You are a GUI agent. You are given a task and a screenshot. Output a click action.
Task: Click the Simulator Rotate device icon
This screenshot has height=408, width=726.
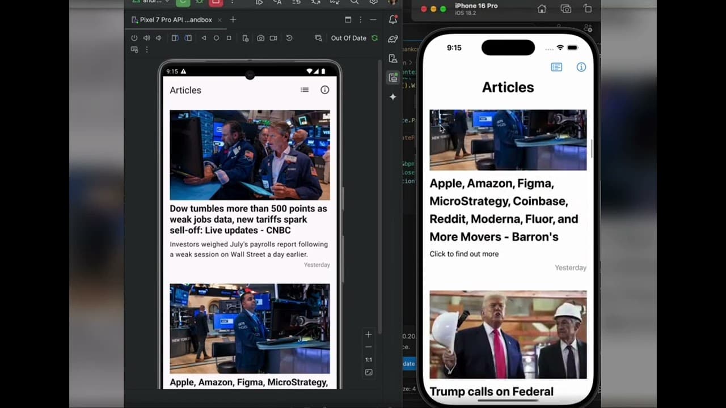pos(588,8)
